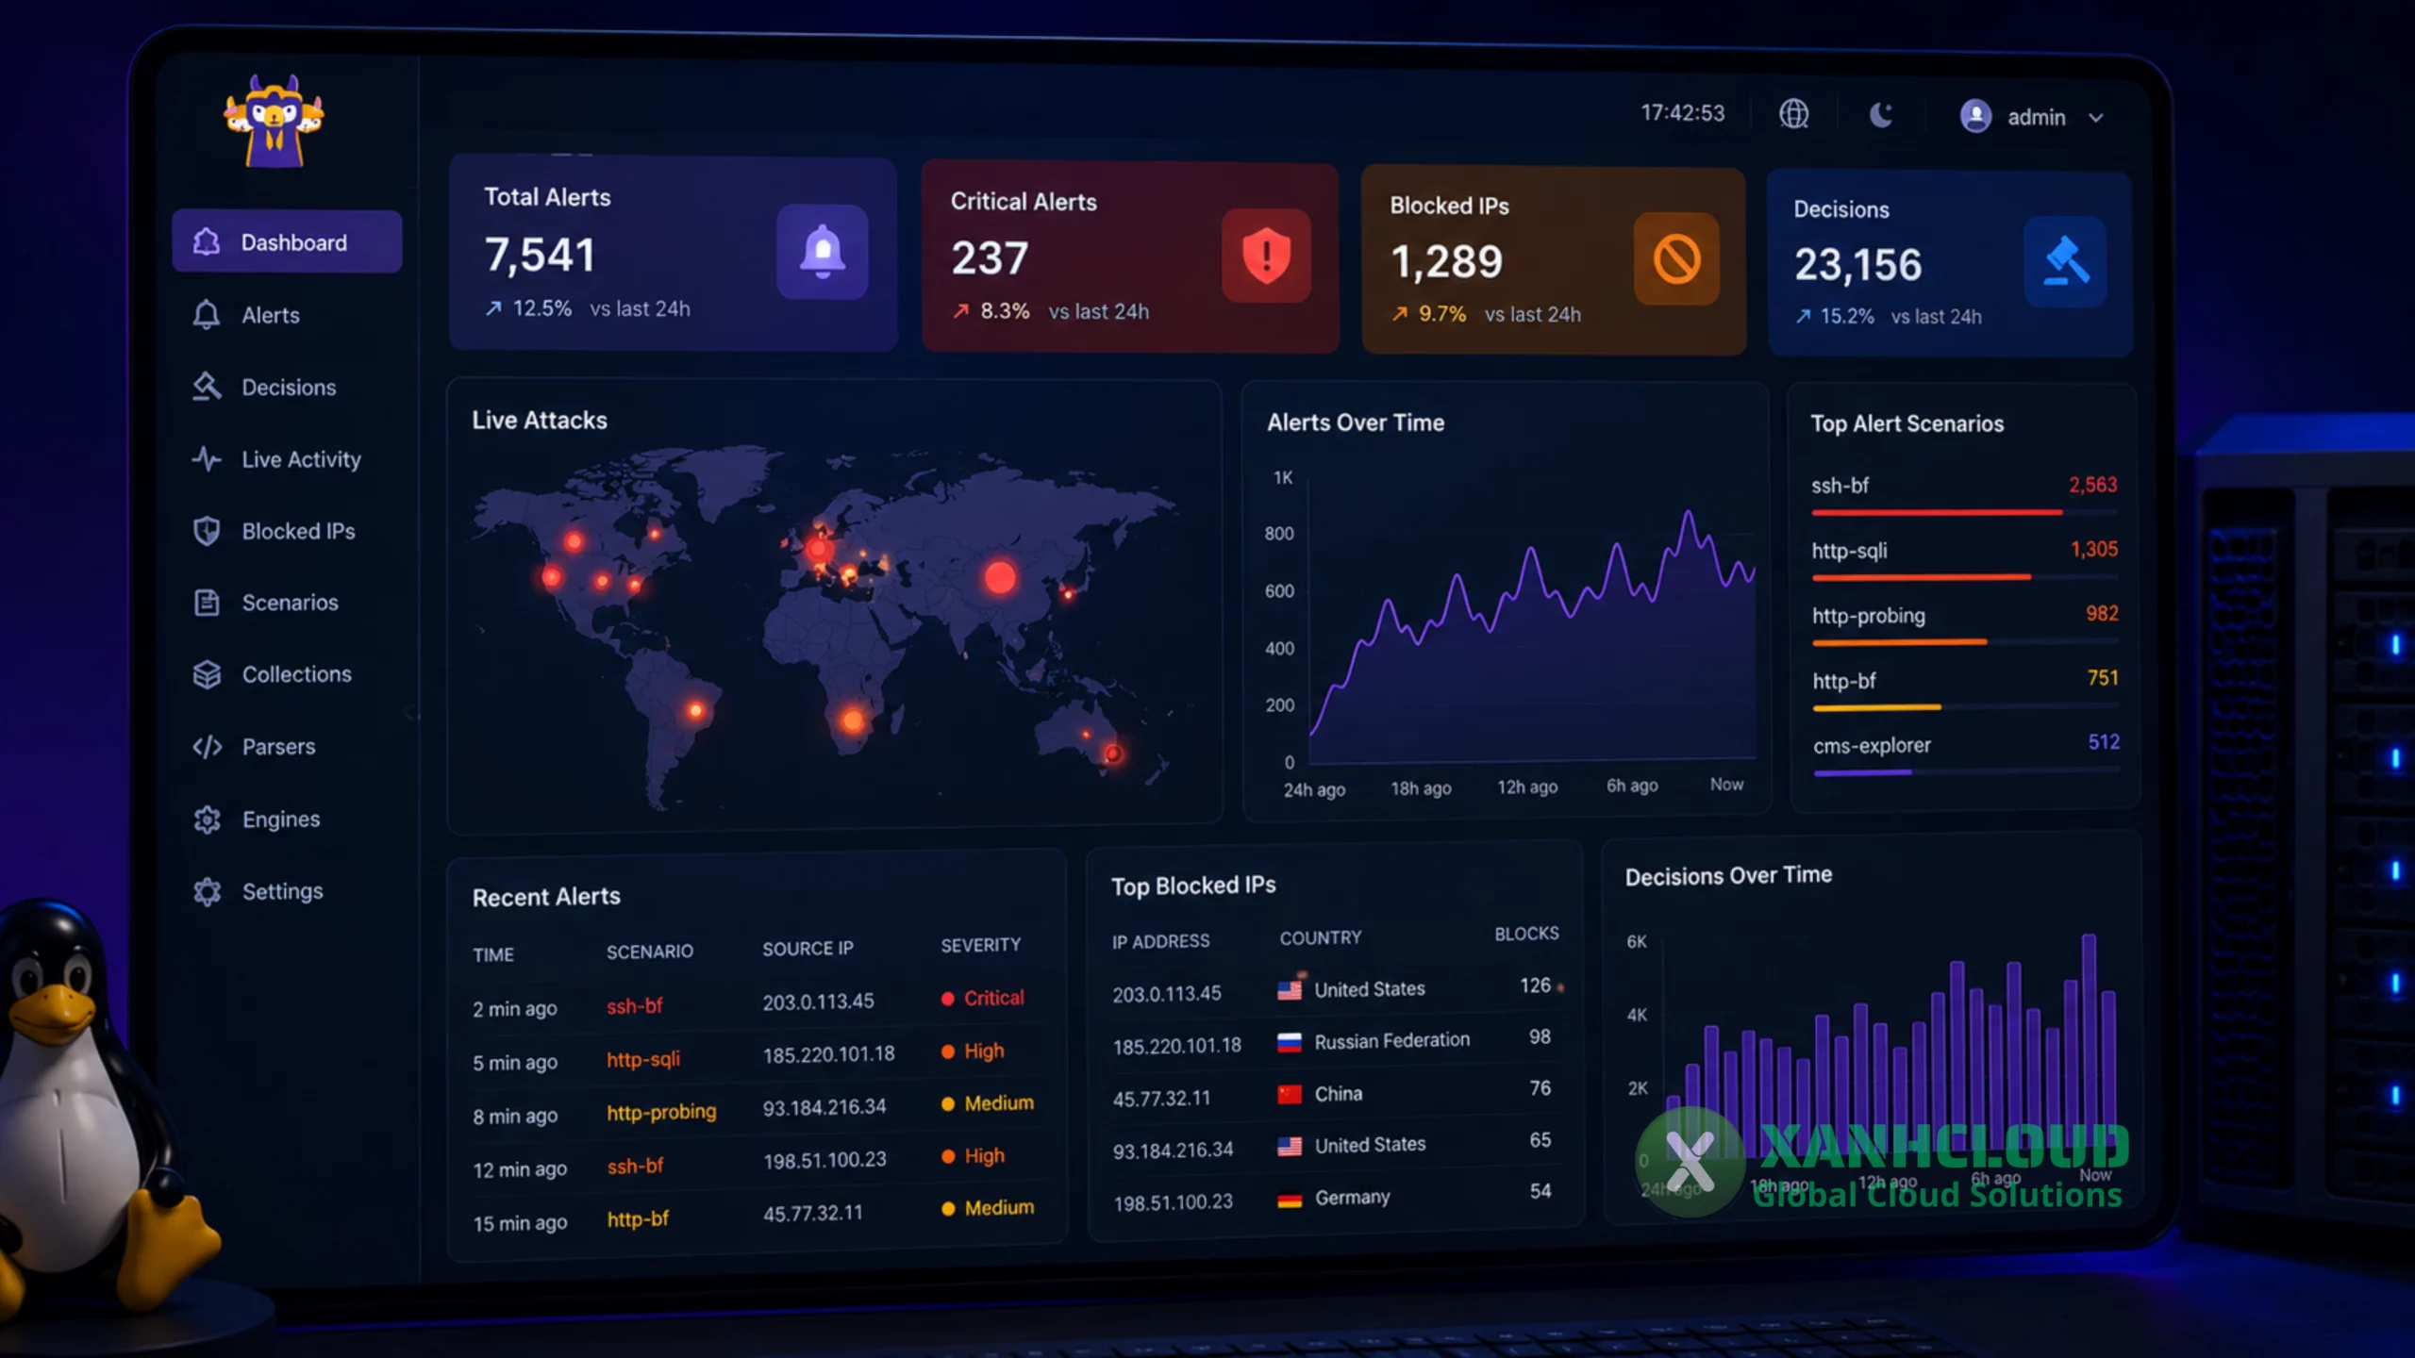The height and width of the screenshot is (1358, 2415).
Task: Open the Blocked IPs menu item
Action: pos(298,531)
